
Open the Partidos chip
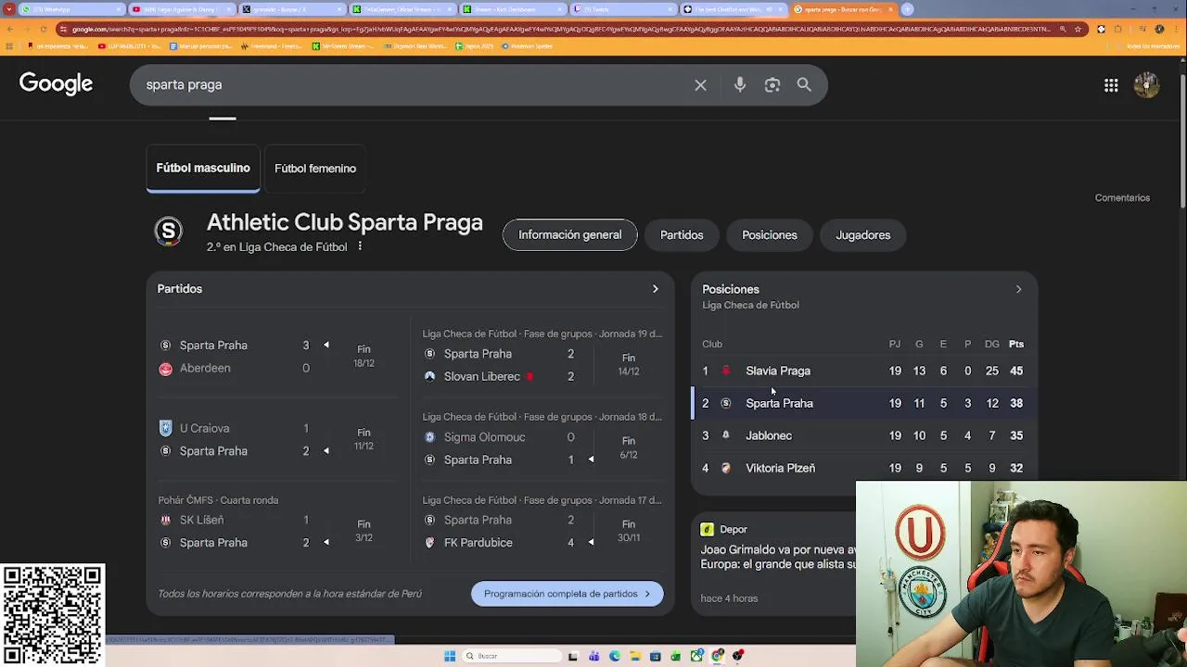tap(682, 235)
